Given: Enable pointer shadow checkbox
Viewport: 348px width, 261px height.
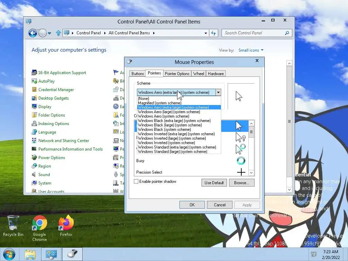Looking at the screenshot, I should tap(136, 181).
